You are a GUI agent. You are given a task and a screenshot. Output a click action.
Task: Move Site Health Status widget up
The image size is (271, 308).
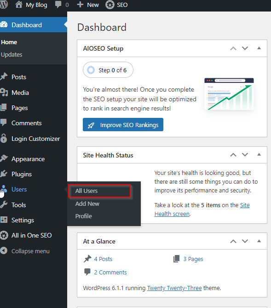[233, 155]
